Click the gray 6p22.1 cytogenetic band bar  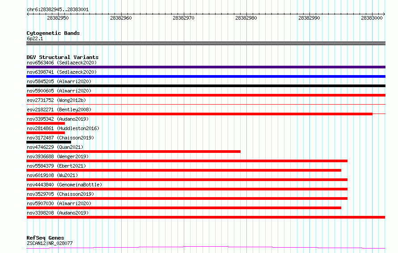point(206,43)
